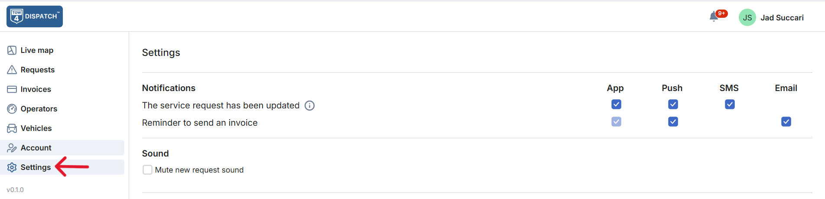Uncheck SMS for service request updated
Screen dimensions: 825x199
point(730,104)
